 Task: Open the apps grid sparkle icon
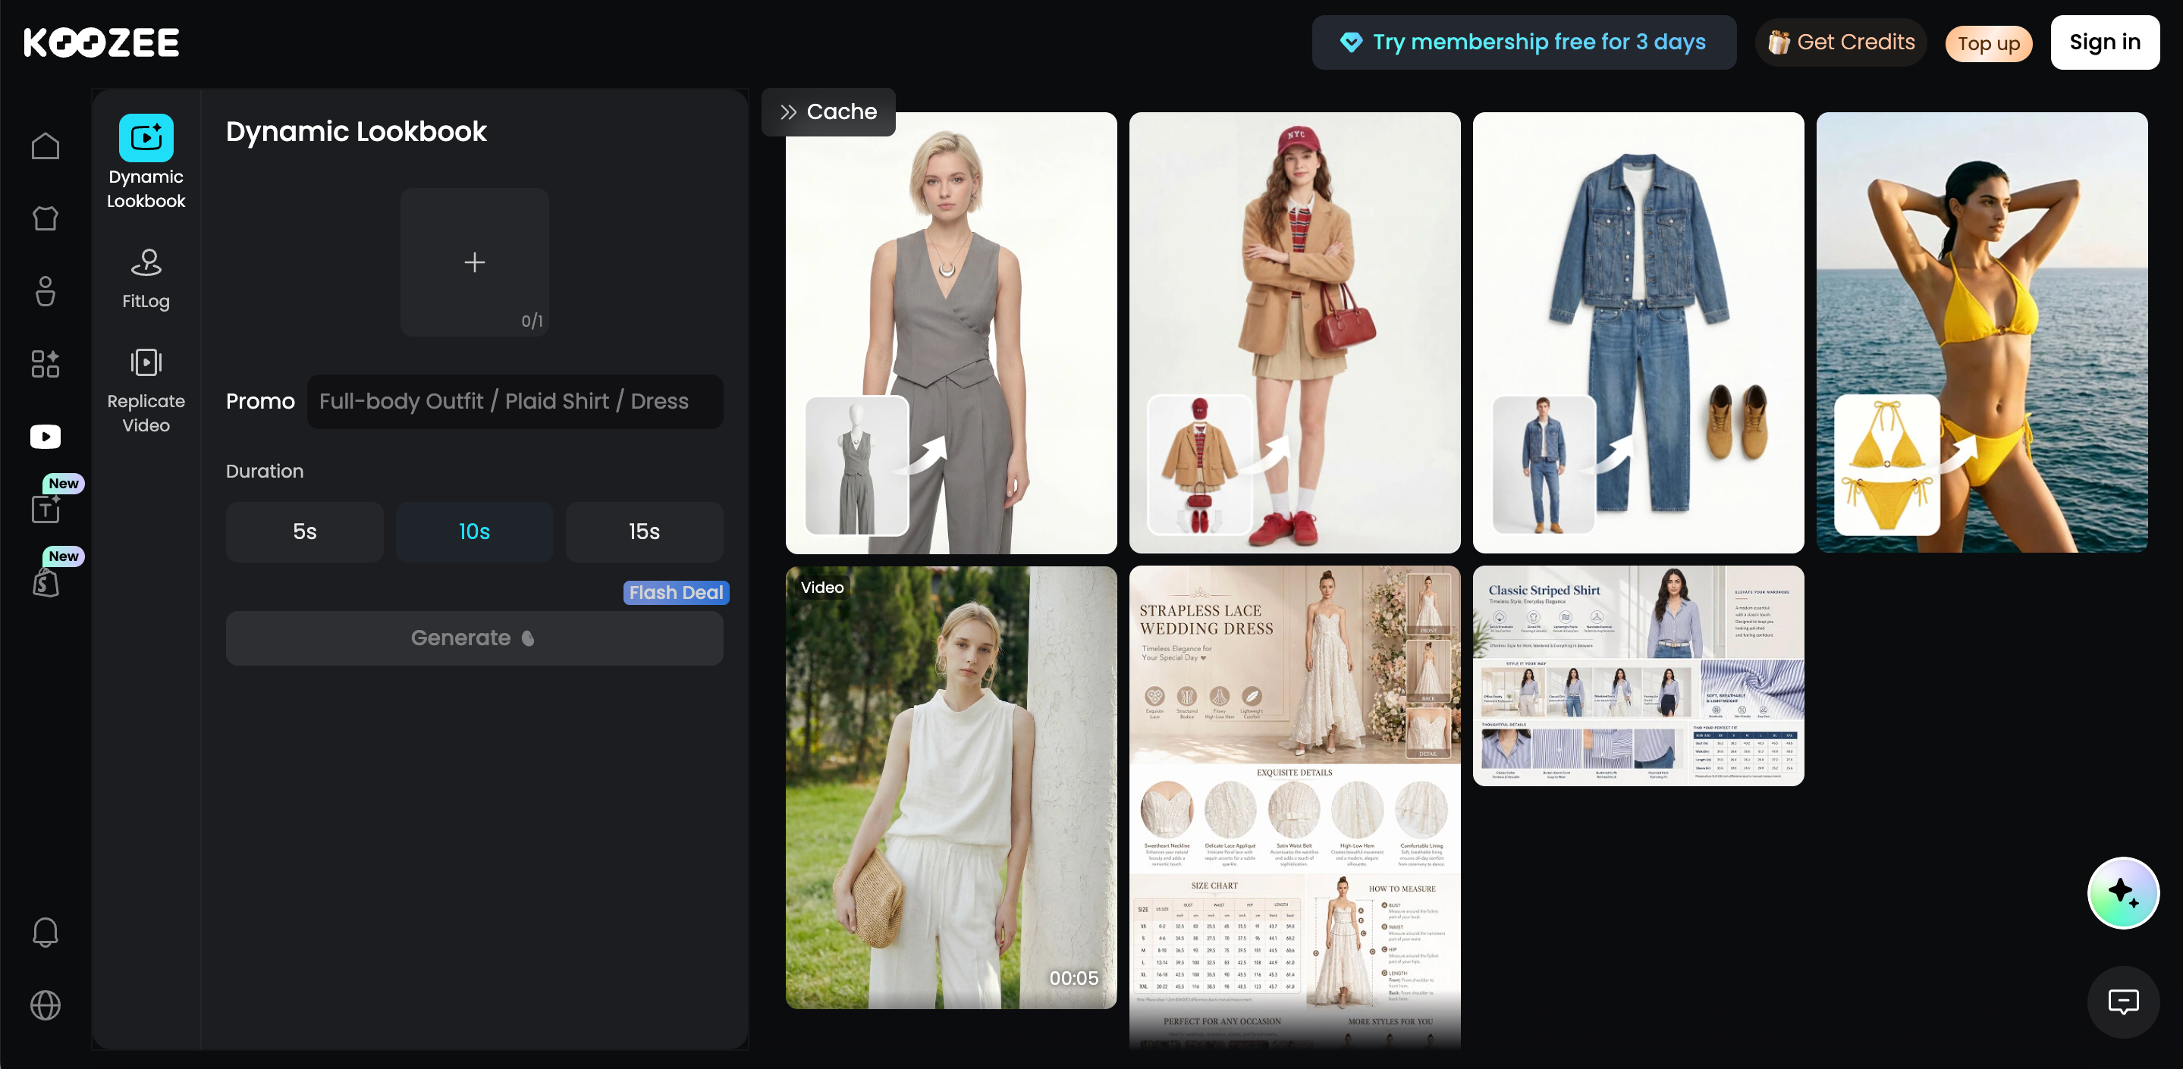[46, 364]
